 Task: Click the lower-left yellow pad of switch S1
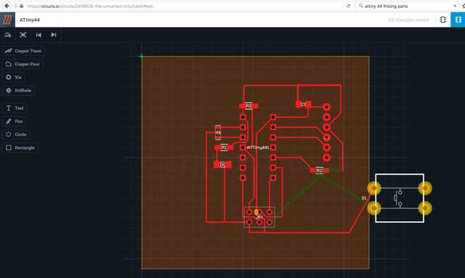374,208
